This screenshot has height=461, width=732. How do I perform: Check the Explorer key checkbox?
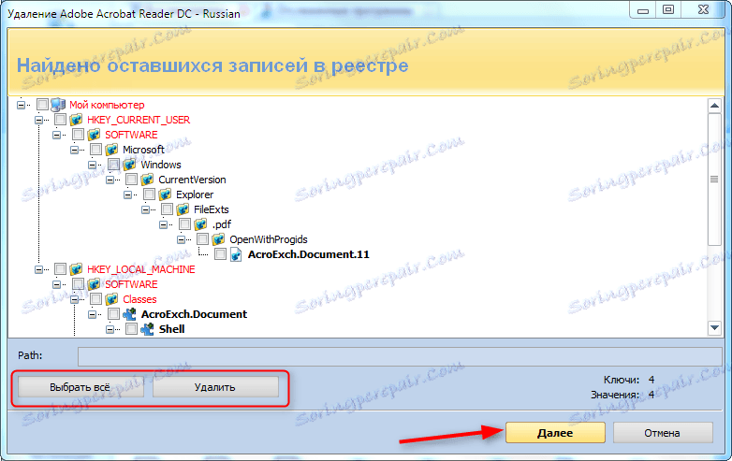pyautogui.click(x=149, y=194)
